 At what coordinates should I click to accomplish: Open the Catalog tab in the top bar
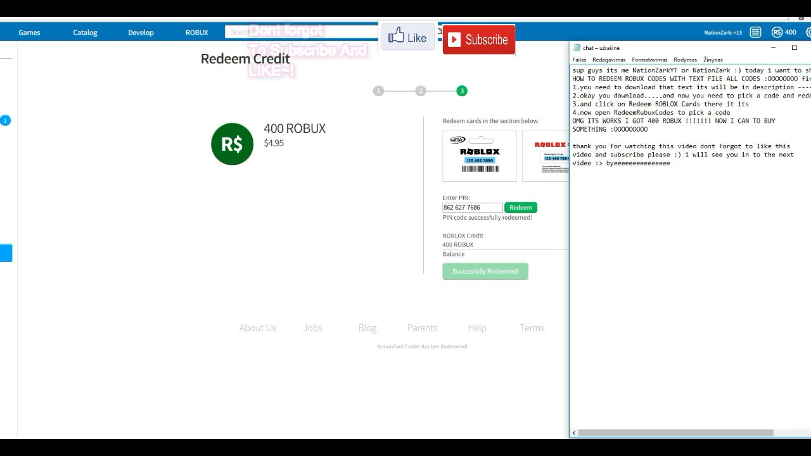pyautogui.click(x=85, y=32)
